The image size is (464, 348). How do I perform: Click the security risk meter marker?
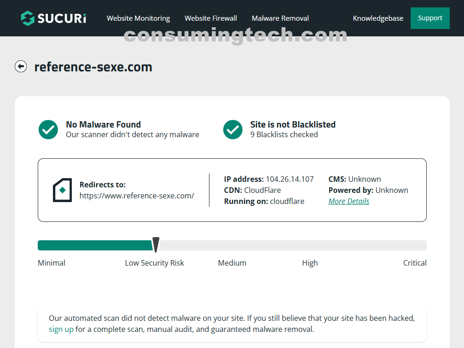coord(156,245)
